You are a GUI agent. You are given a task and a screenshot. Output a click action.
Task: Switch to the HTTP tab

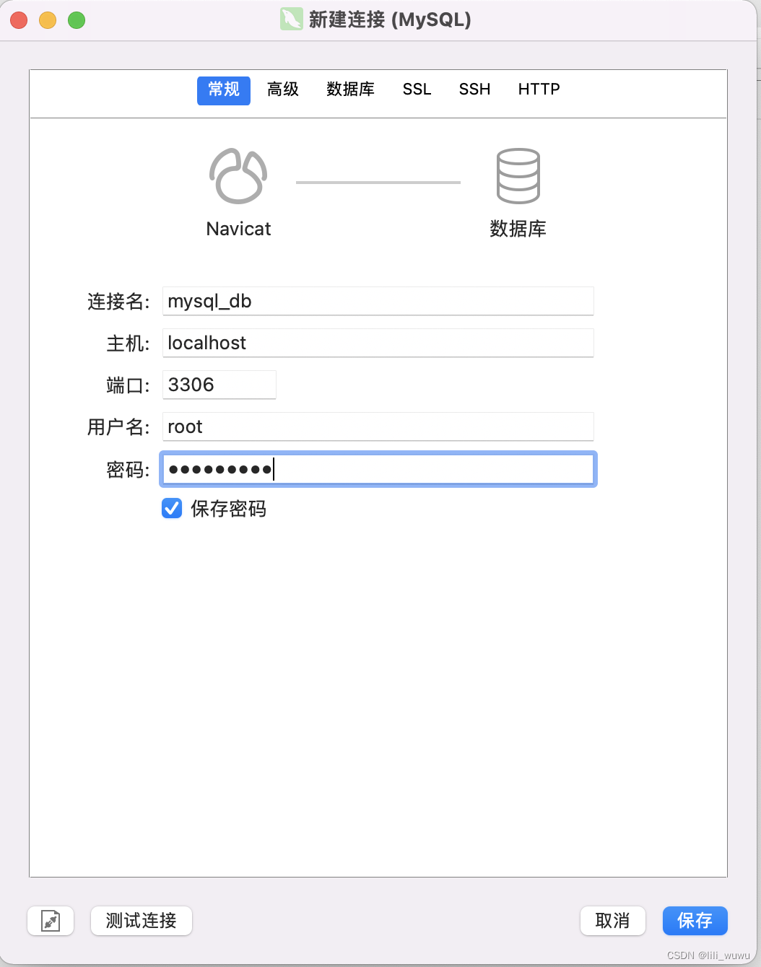tap(539, 89)
